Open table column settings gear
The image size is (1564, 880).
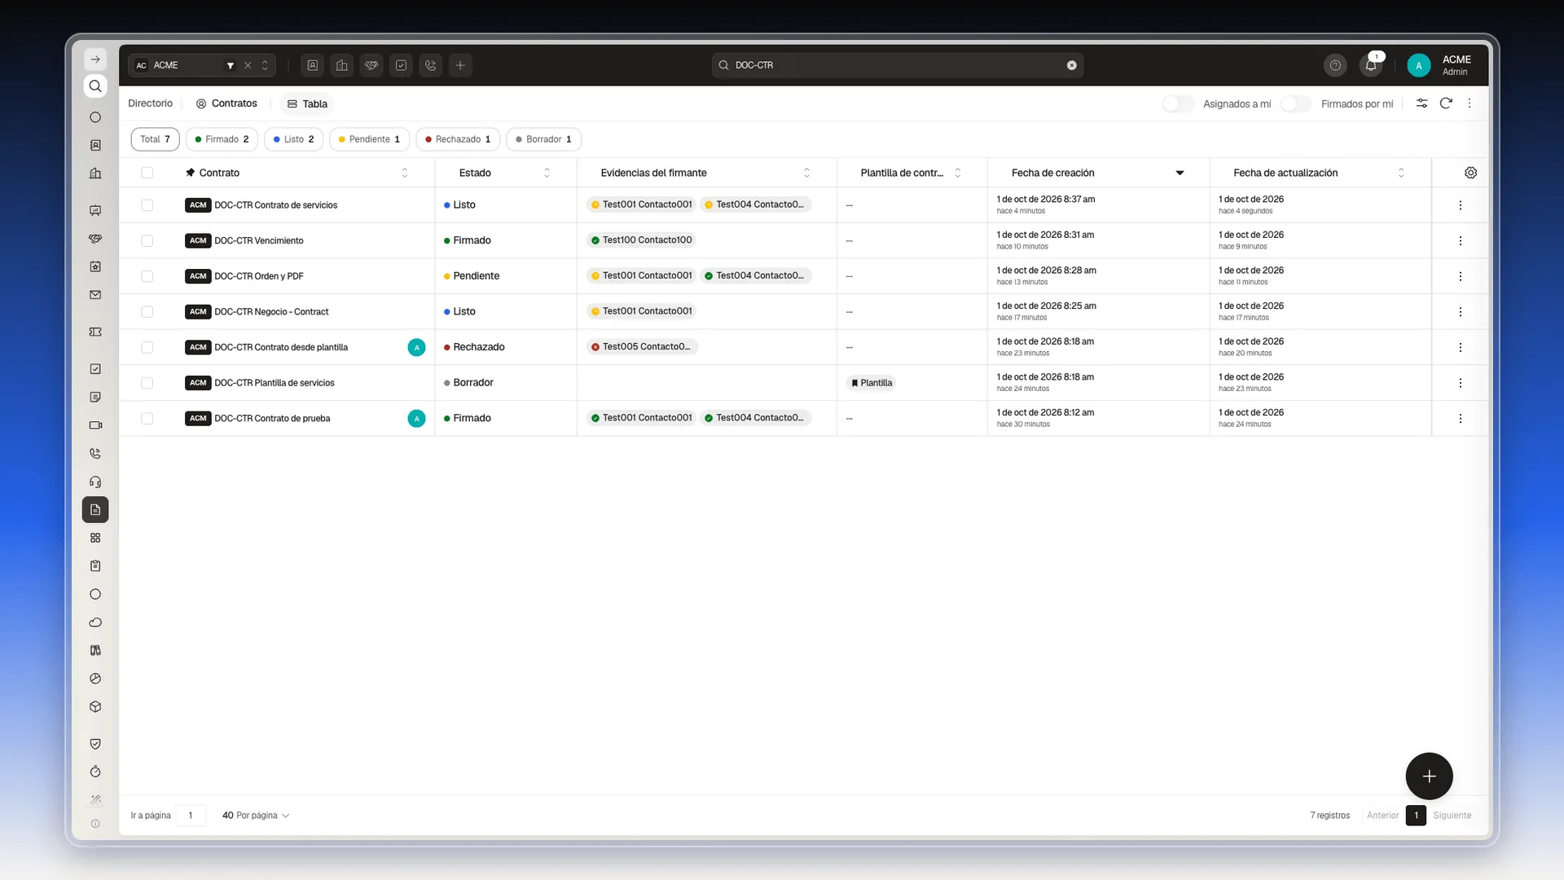tap(1470, 173)
